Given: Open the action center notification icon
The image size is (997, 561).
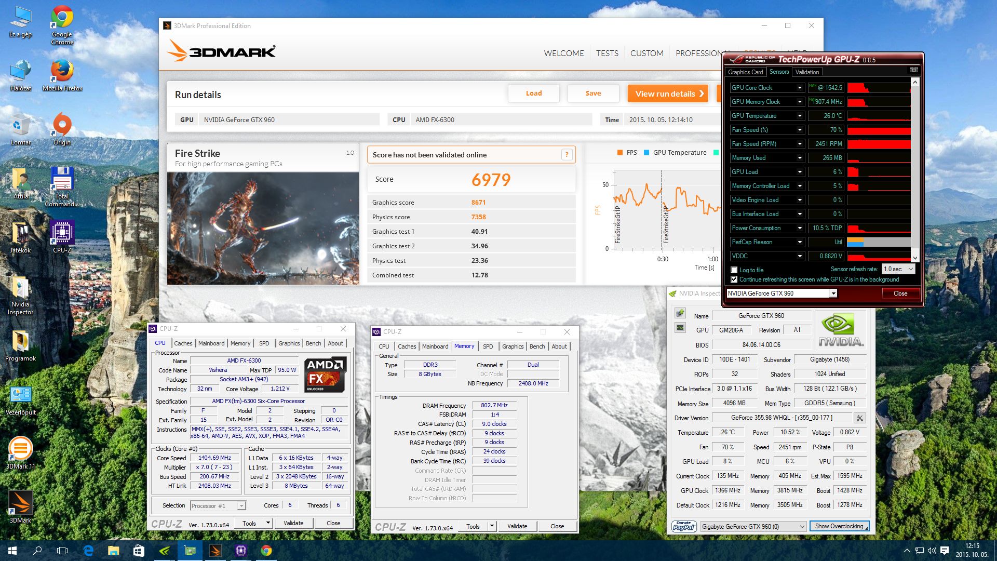Looking at the screenshot, I should pyautogui.click(x=945, y=551).
